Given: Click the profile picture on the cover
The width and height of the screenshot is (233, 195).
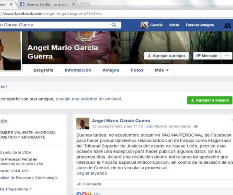Looking at the screenshot, I should pyautogui.click(x=10, y=51).
